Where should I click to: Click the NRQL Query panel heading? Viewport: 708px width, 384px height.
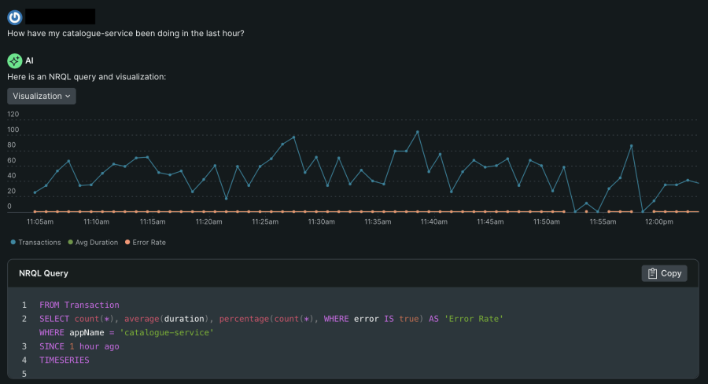pos(43,273)
